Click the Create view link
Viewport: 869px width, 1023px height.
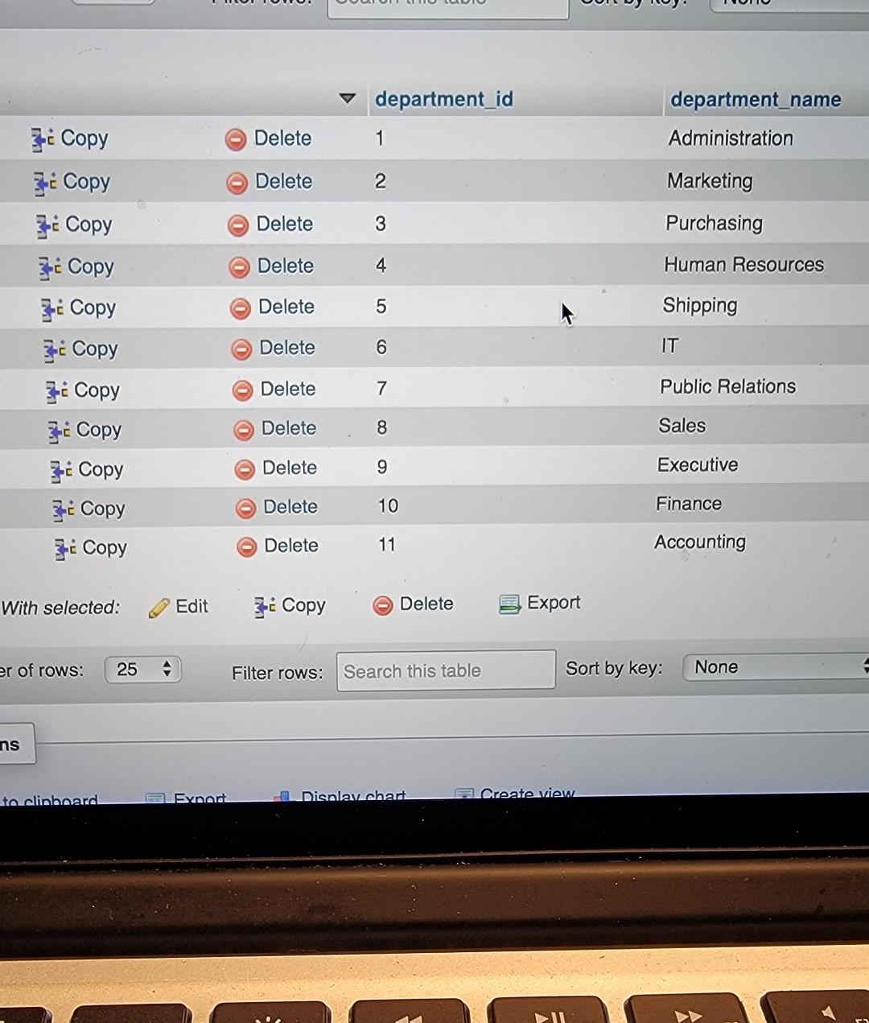point(527,794)
